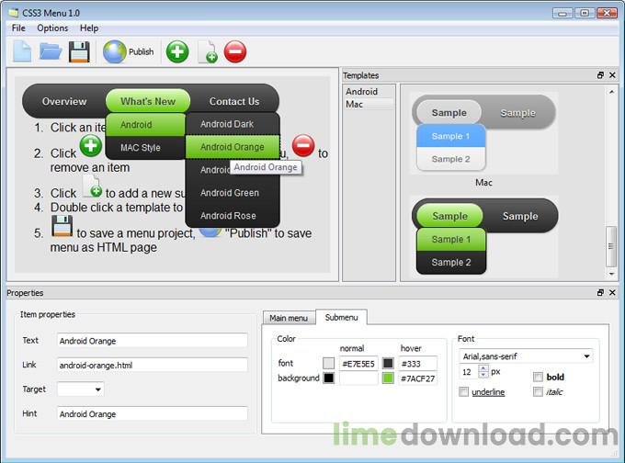Close the Templates panel
625x463 pixels.
tap(613, 75)
